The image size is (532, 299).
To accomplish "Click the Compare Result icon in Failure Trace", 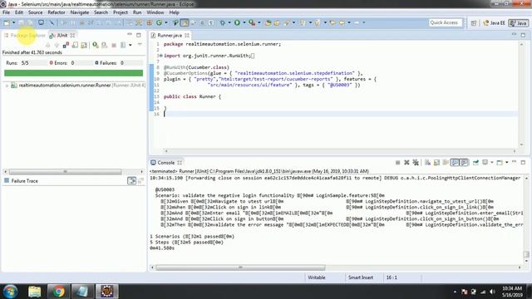I will [131, 181].
